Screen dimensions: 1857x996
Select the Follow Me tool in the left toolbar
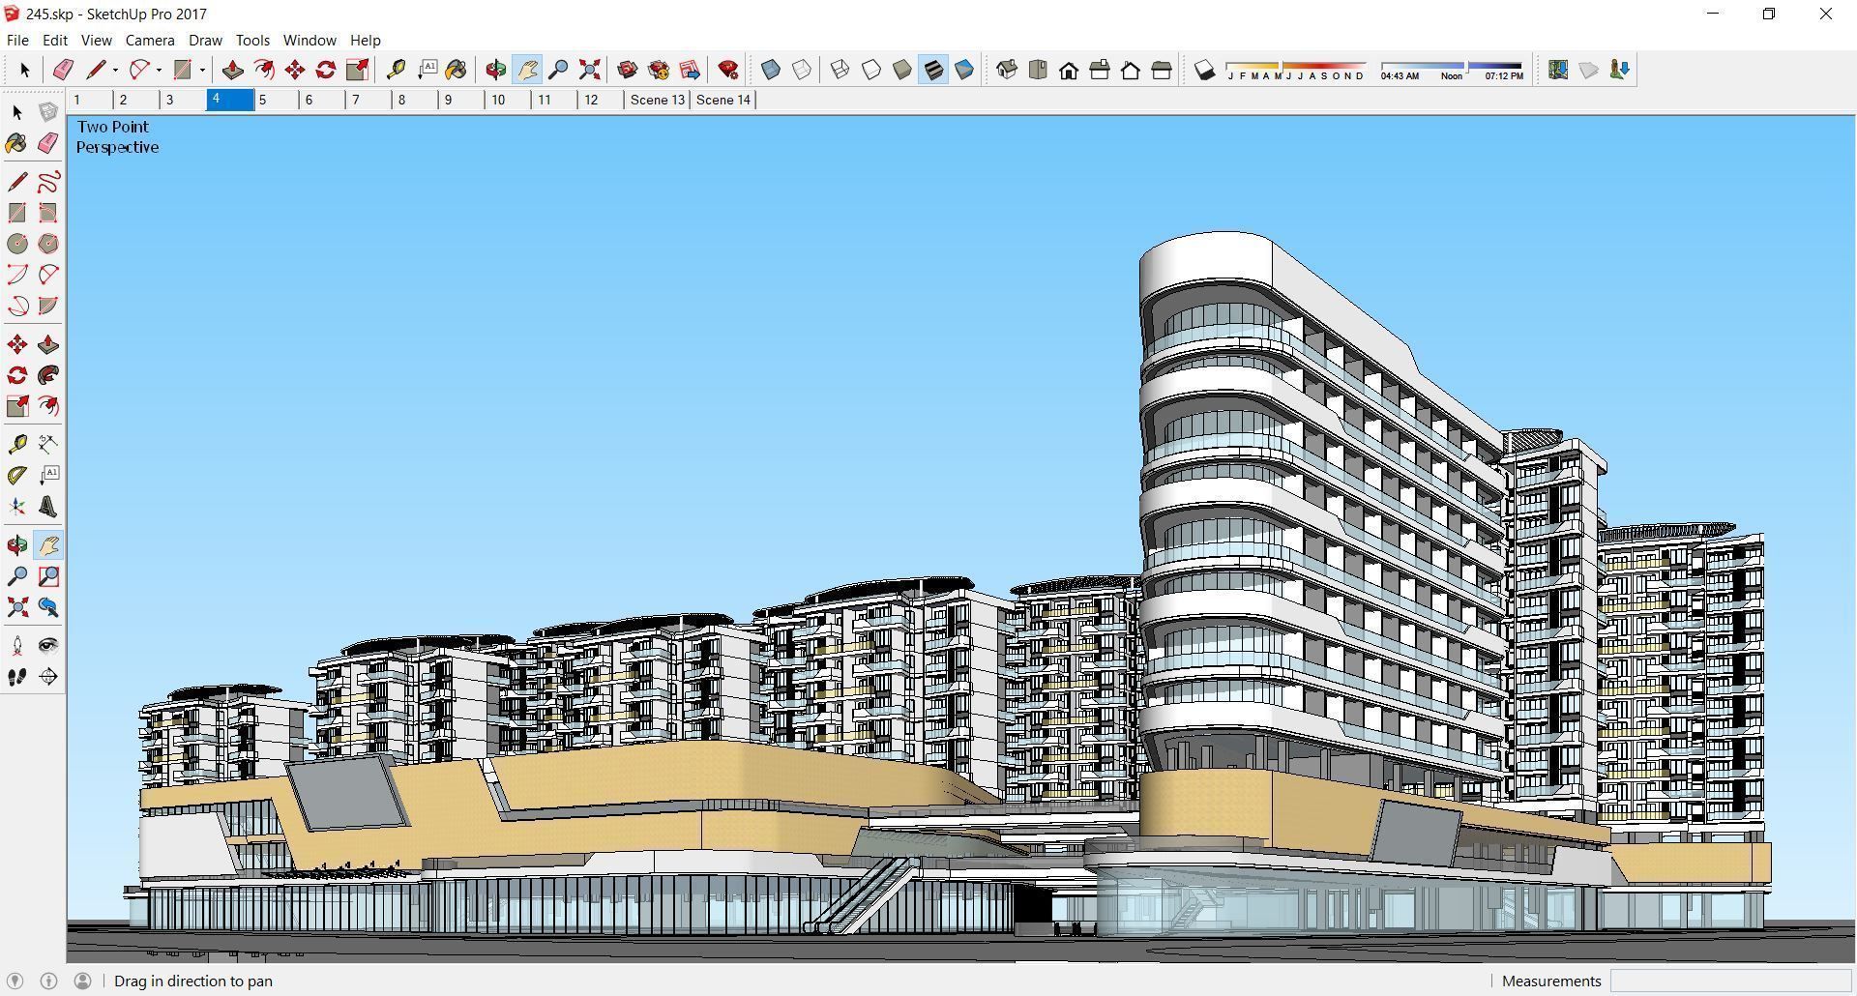(48, 375)
